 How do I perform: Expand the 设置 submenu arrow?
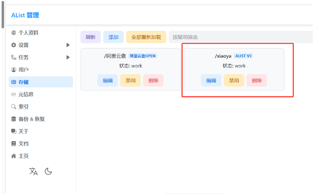click(x=68, y=45)
